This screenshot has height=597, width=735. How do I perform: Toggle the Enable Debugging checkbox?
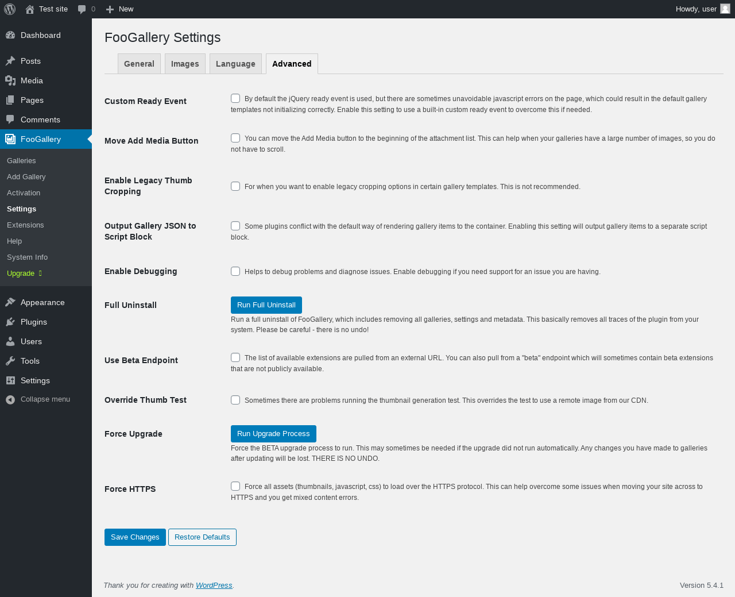[x=235, y=271]
